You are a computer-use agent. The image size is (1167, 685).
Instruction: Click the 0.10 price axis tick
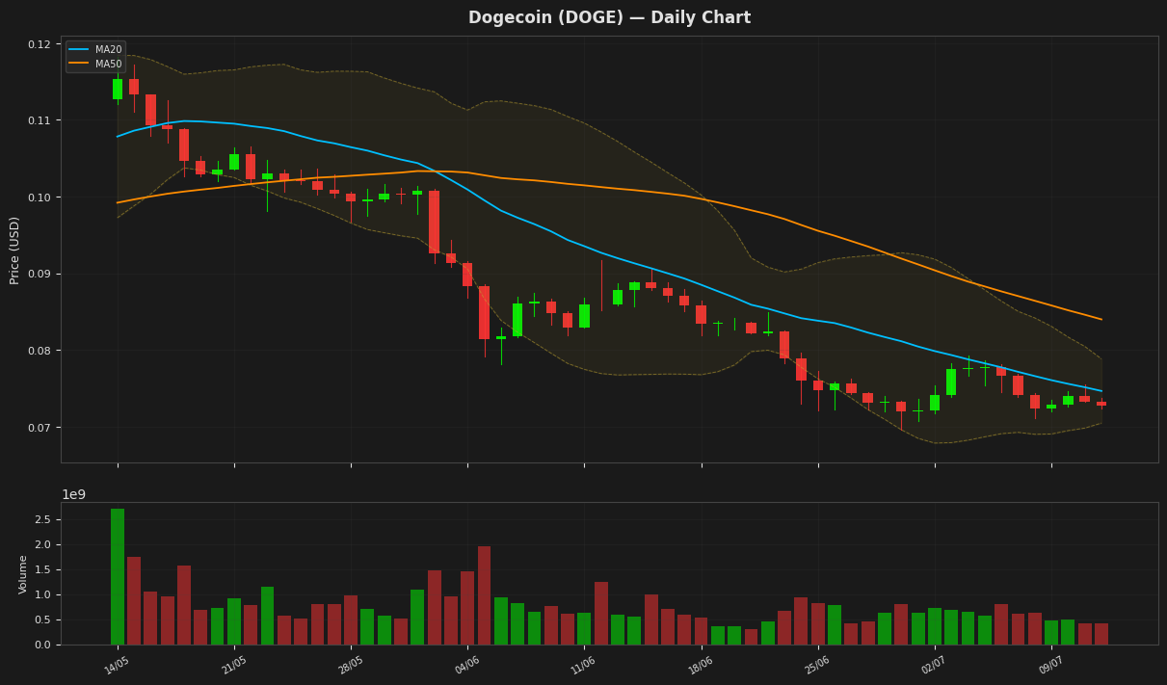[x=40, y=198]
